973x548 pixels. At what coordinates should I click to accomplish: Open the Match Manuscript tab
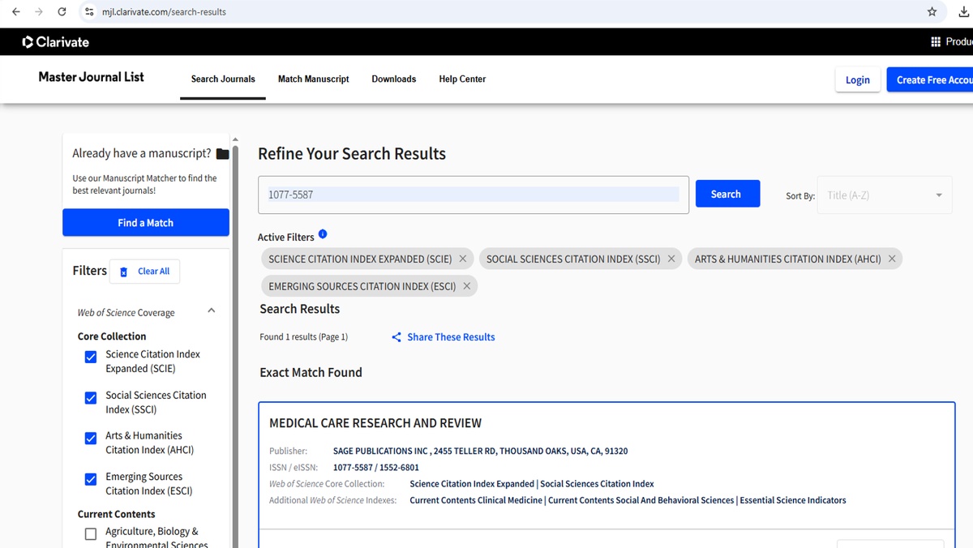tap(314, 79)
